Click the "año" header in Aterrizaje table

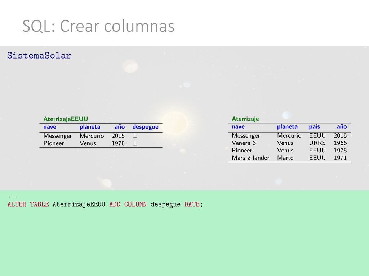pyautogui.click(x=342, y=126)
